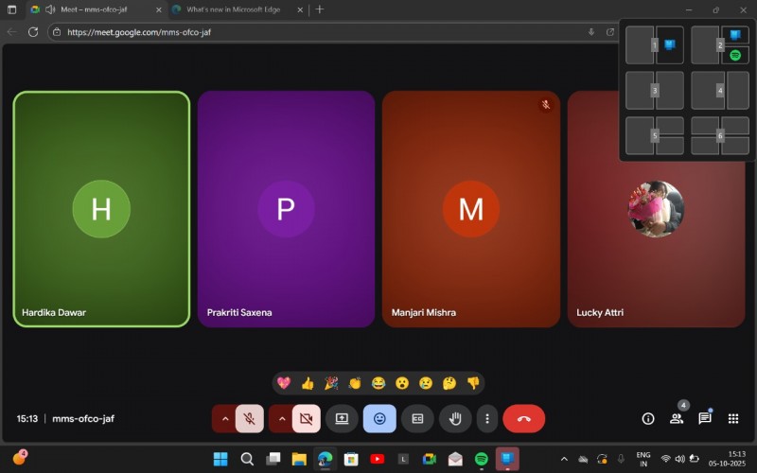
Task: Raise your hand
Action: 455,418
